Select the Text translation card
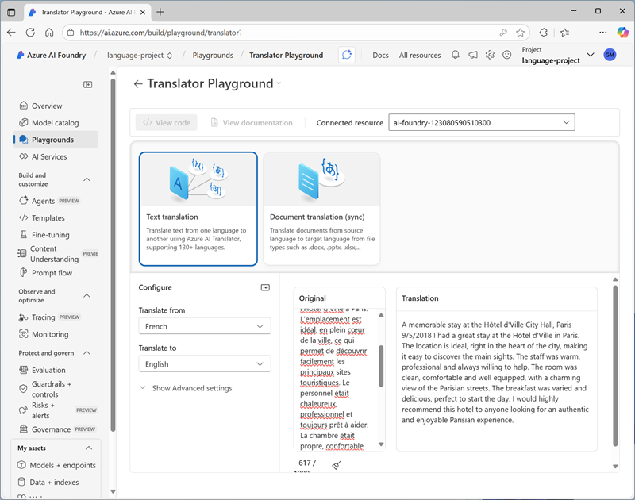Viewport: 635px width, 500px height. [x=198, y=208]
